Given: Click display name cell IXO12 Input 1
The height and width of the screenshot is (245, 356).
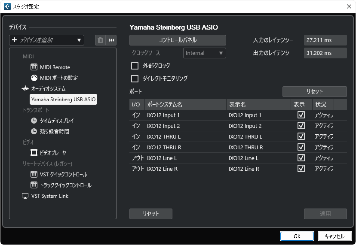Looking at the screenshot, I should point(245,115).
